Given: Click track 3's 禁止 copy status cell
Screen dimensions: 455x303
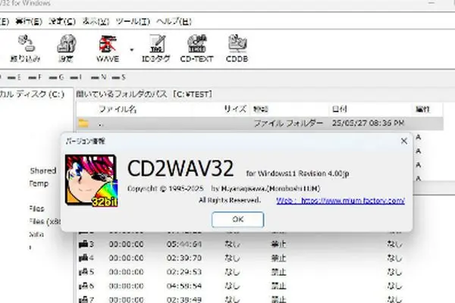Looking at the screenshot, I should click(x=278, y=244).
